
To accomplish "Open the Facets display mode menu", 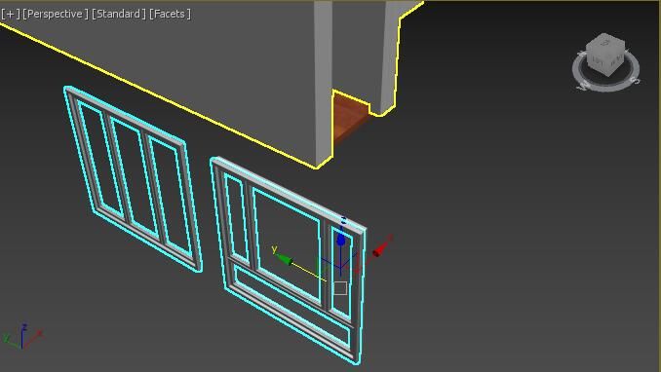I will [170, 14].
